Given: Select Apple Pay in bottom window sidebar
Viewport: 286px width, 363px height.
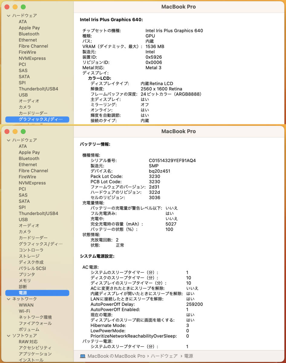Looking at the screenshot, I should [29, 152].
